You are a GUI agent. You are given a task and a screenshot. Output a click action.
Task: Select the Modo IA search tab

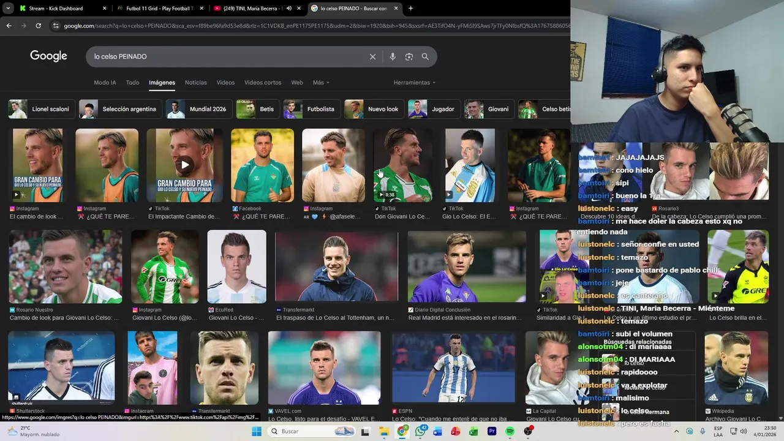(x=105, y=83)
